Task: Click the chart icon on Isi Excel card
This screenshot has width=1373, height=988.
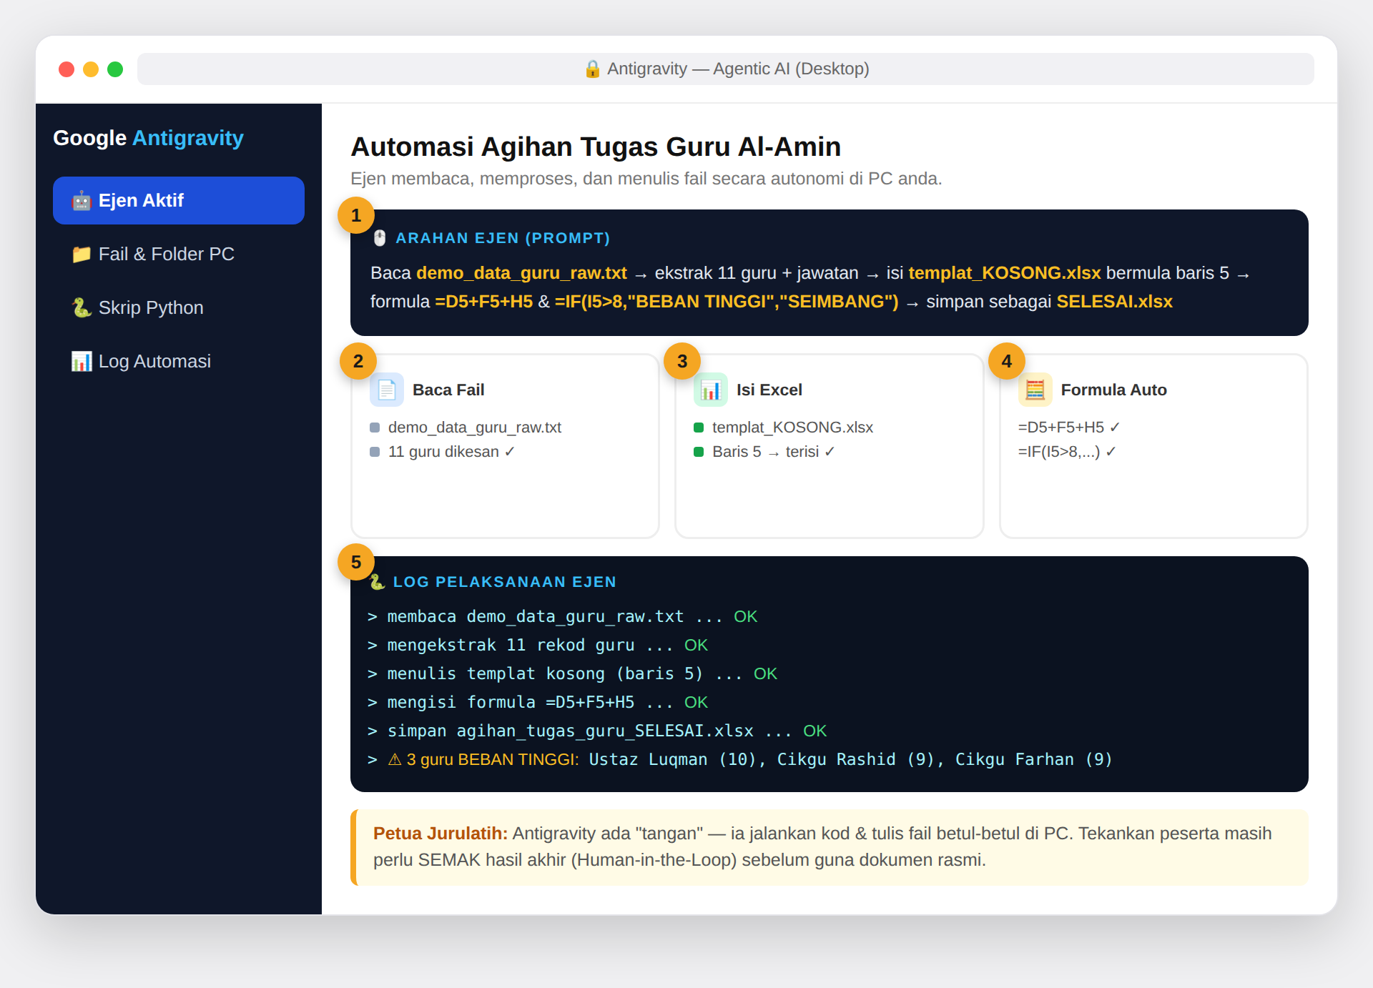Action: click(711, 390)
